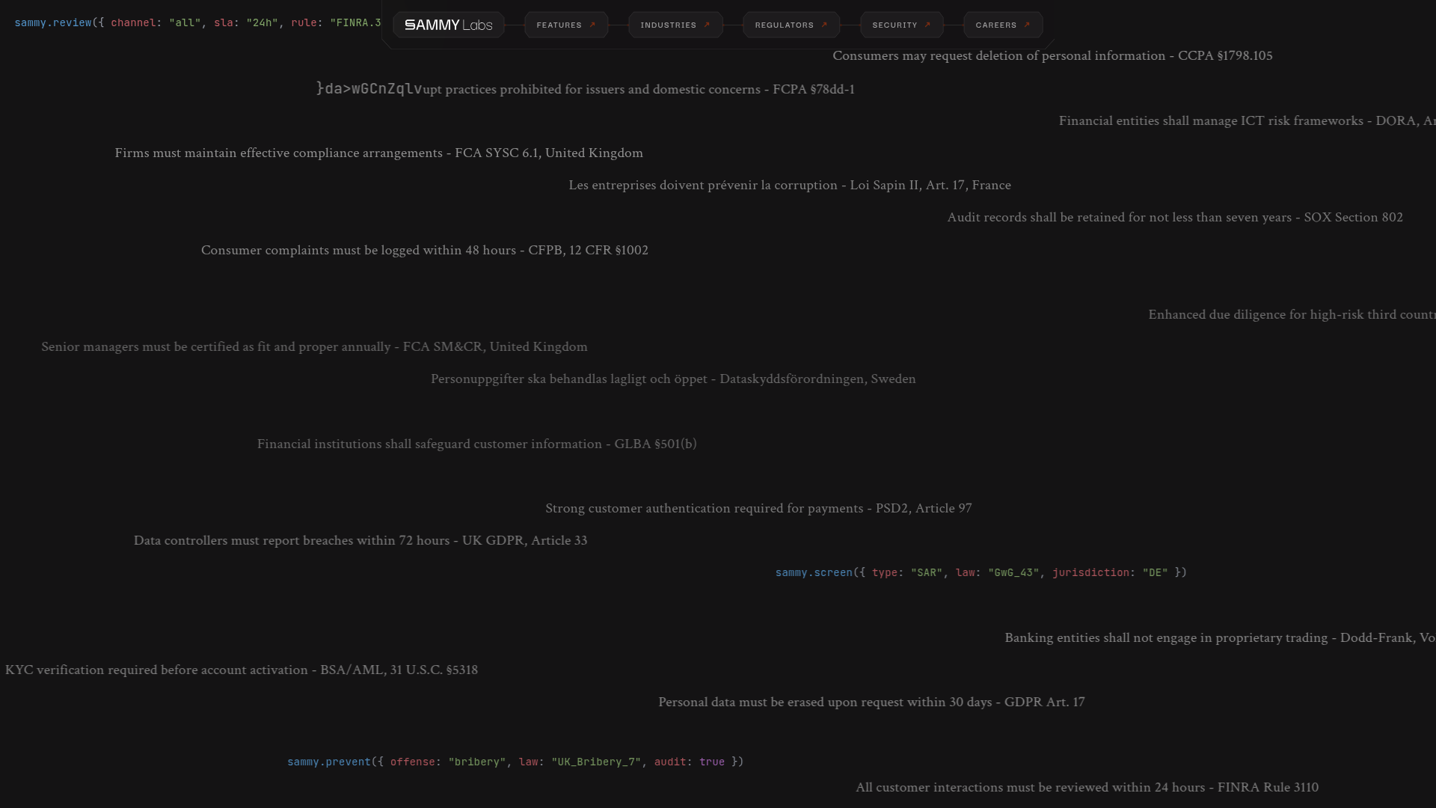Screen dimensions: 1436x808
Task: Open the Regulators menu item
Action: coord(791,25)
